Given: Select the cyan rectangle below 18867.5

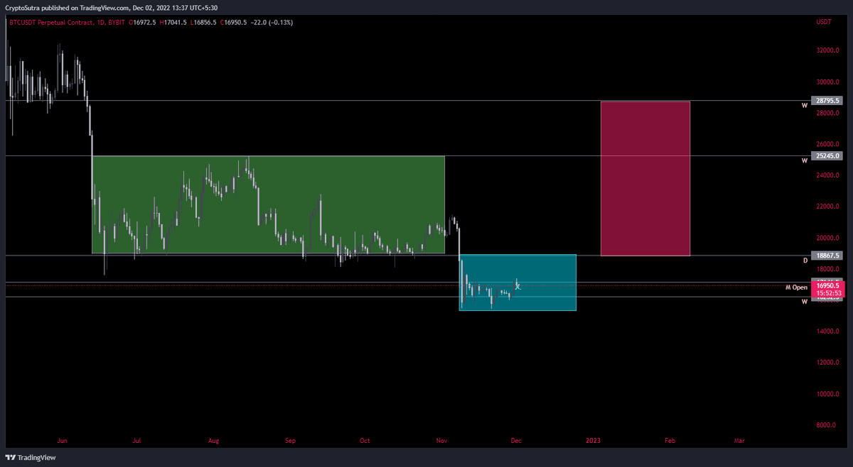Looking at the screenshot, I should tap(517, 282).
